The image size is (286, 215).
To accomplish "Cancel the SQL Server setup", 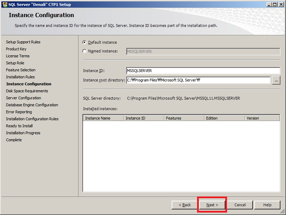I will tap(240, 205).
